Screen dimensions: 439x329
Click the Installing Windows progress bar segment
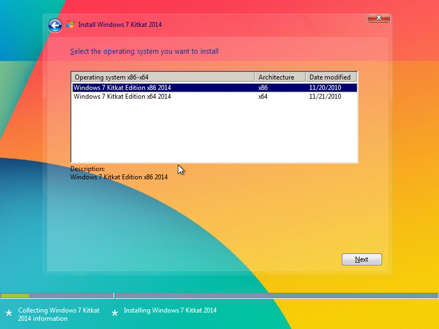click(277, 296)
